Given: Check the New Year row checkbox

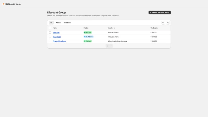Looking at the screenshot, I should 50,37.
